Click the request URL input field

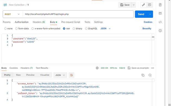tap(78, 14)
